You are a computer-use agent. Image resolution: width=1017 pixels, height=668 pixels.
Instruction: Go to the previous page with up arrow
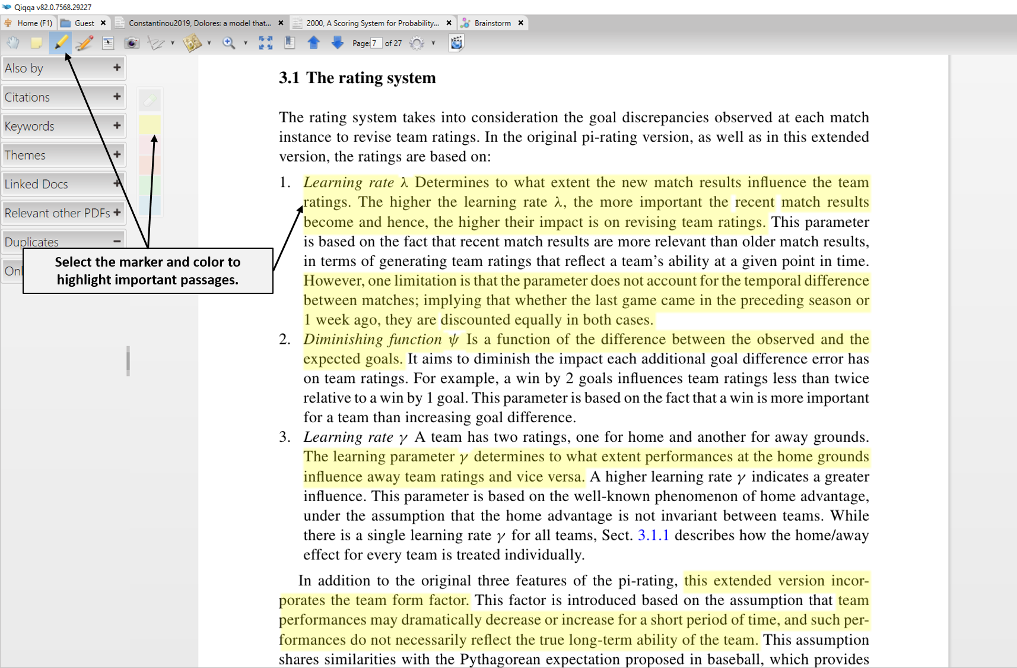[x=314, y=43]
